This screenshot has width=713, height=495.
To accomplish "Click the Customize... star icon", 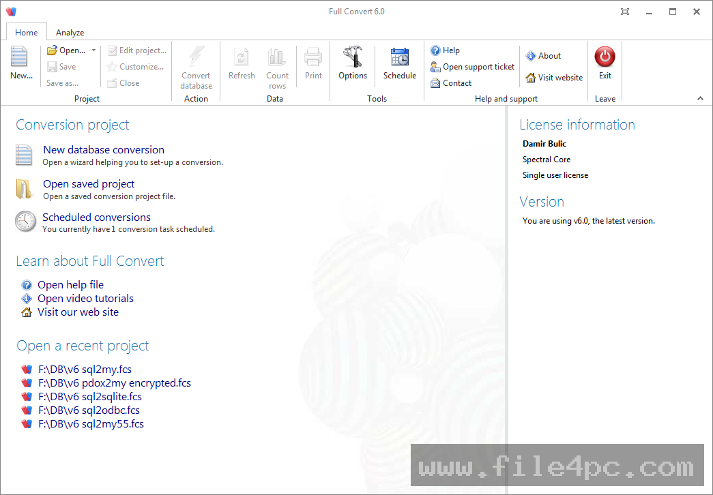I will [x=112, y=67].
